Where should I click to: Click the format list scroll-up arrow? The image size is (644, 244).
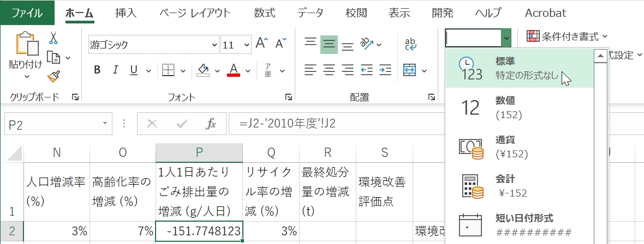(x=600, y=56)
